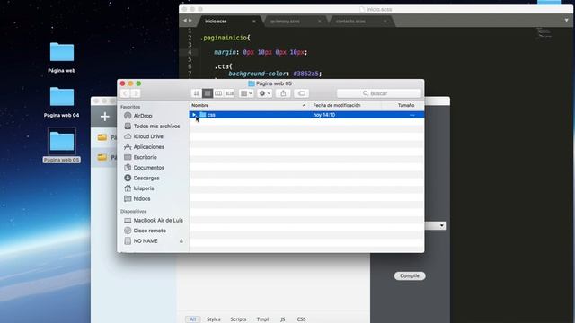Select the css folder row

point(306,115)
